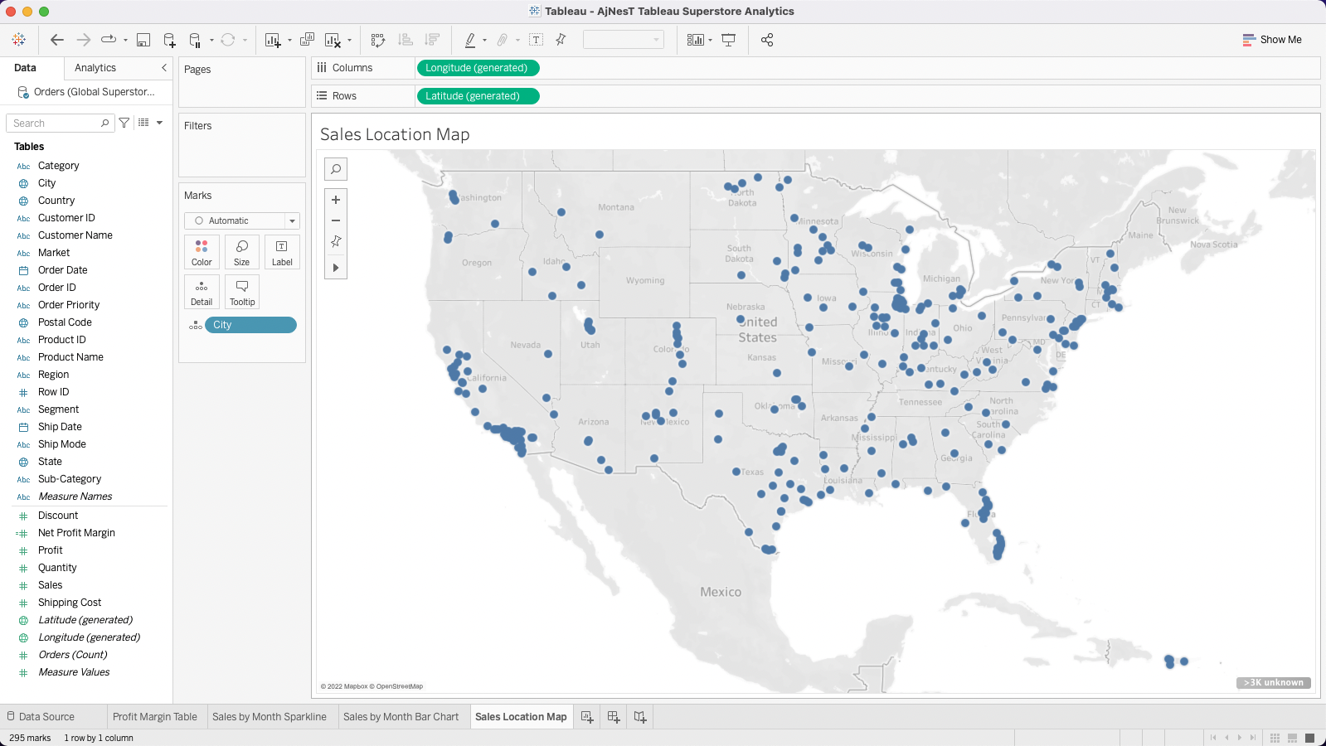Toggle the pin map view icon

pyautogui.click(x=336, y=241)
